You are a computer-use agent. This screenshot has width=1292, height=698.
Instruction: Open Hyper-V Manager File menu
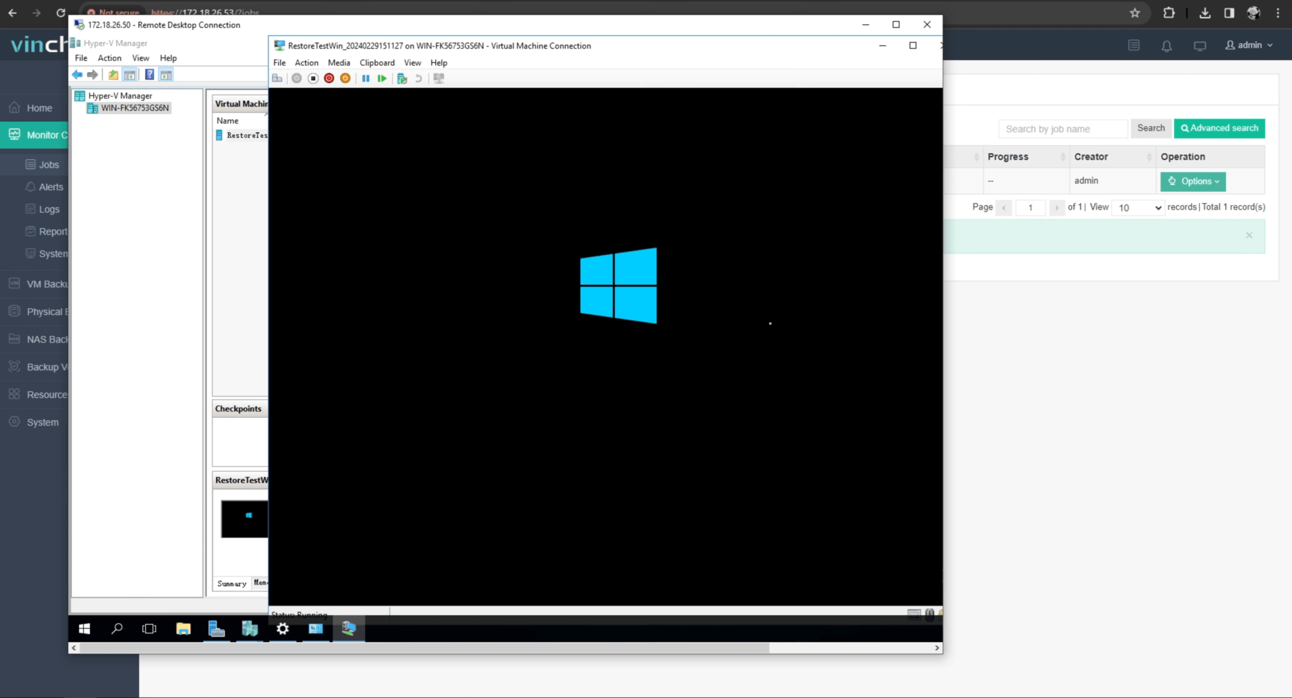click(81, 58)
